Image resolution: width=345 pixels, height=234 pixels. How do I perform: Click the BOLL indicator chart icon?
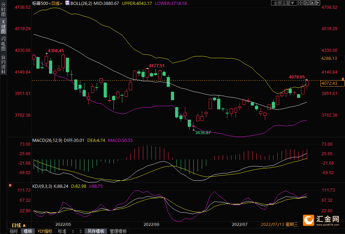(67, 3)
